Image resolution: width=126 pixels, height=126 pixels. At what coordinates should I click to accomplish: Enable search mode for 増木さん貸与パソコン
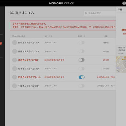tap(81, 60)
